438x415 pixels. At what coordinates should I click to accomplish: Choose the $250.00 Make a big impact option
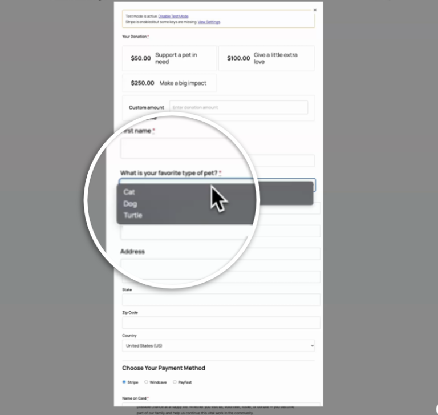(x=169, y=83)
